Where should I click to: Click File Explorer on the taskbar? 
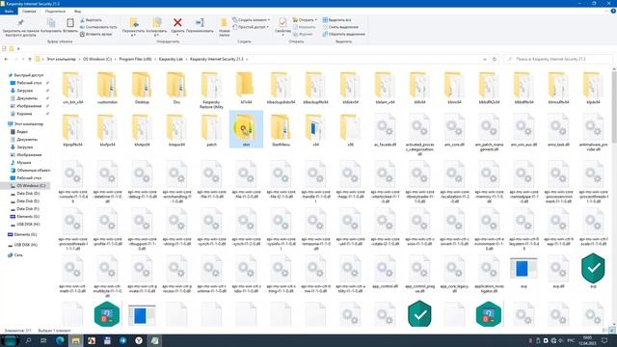tap(75, 340)
